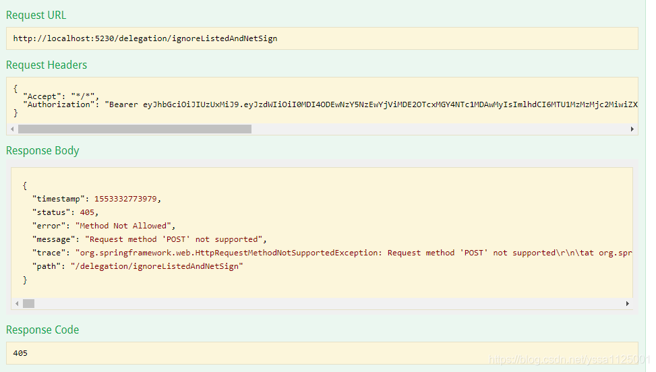Click the localhost:5230 request URL text
This screenshot has width=656, height=372.
145,38
